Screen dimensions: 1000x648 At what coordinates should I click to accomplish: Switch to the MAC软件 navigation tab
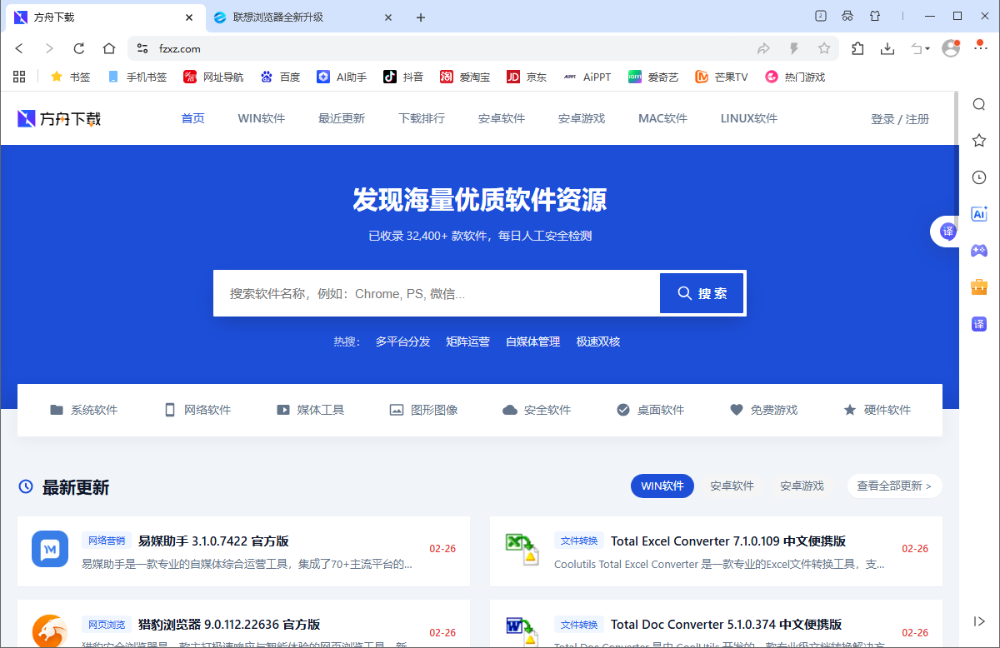click(x=662, y=118)
